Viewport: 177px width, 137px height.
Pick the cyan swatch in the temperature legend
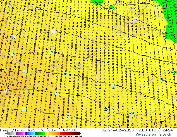tap(34, 134)
